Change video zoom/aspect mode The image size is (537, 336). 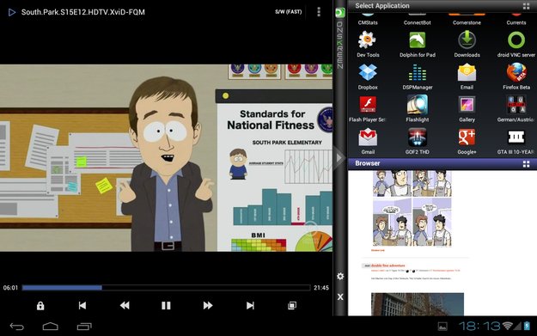[x=292, y=306]
